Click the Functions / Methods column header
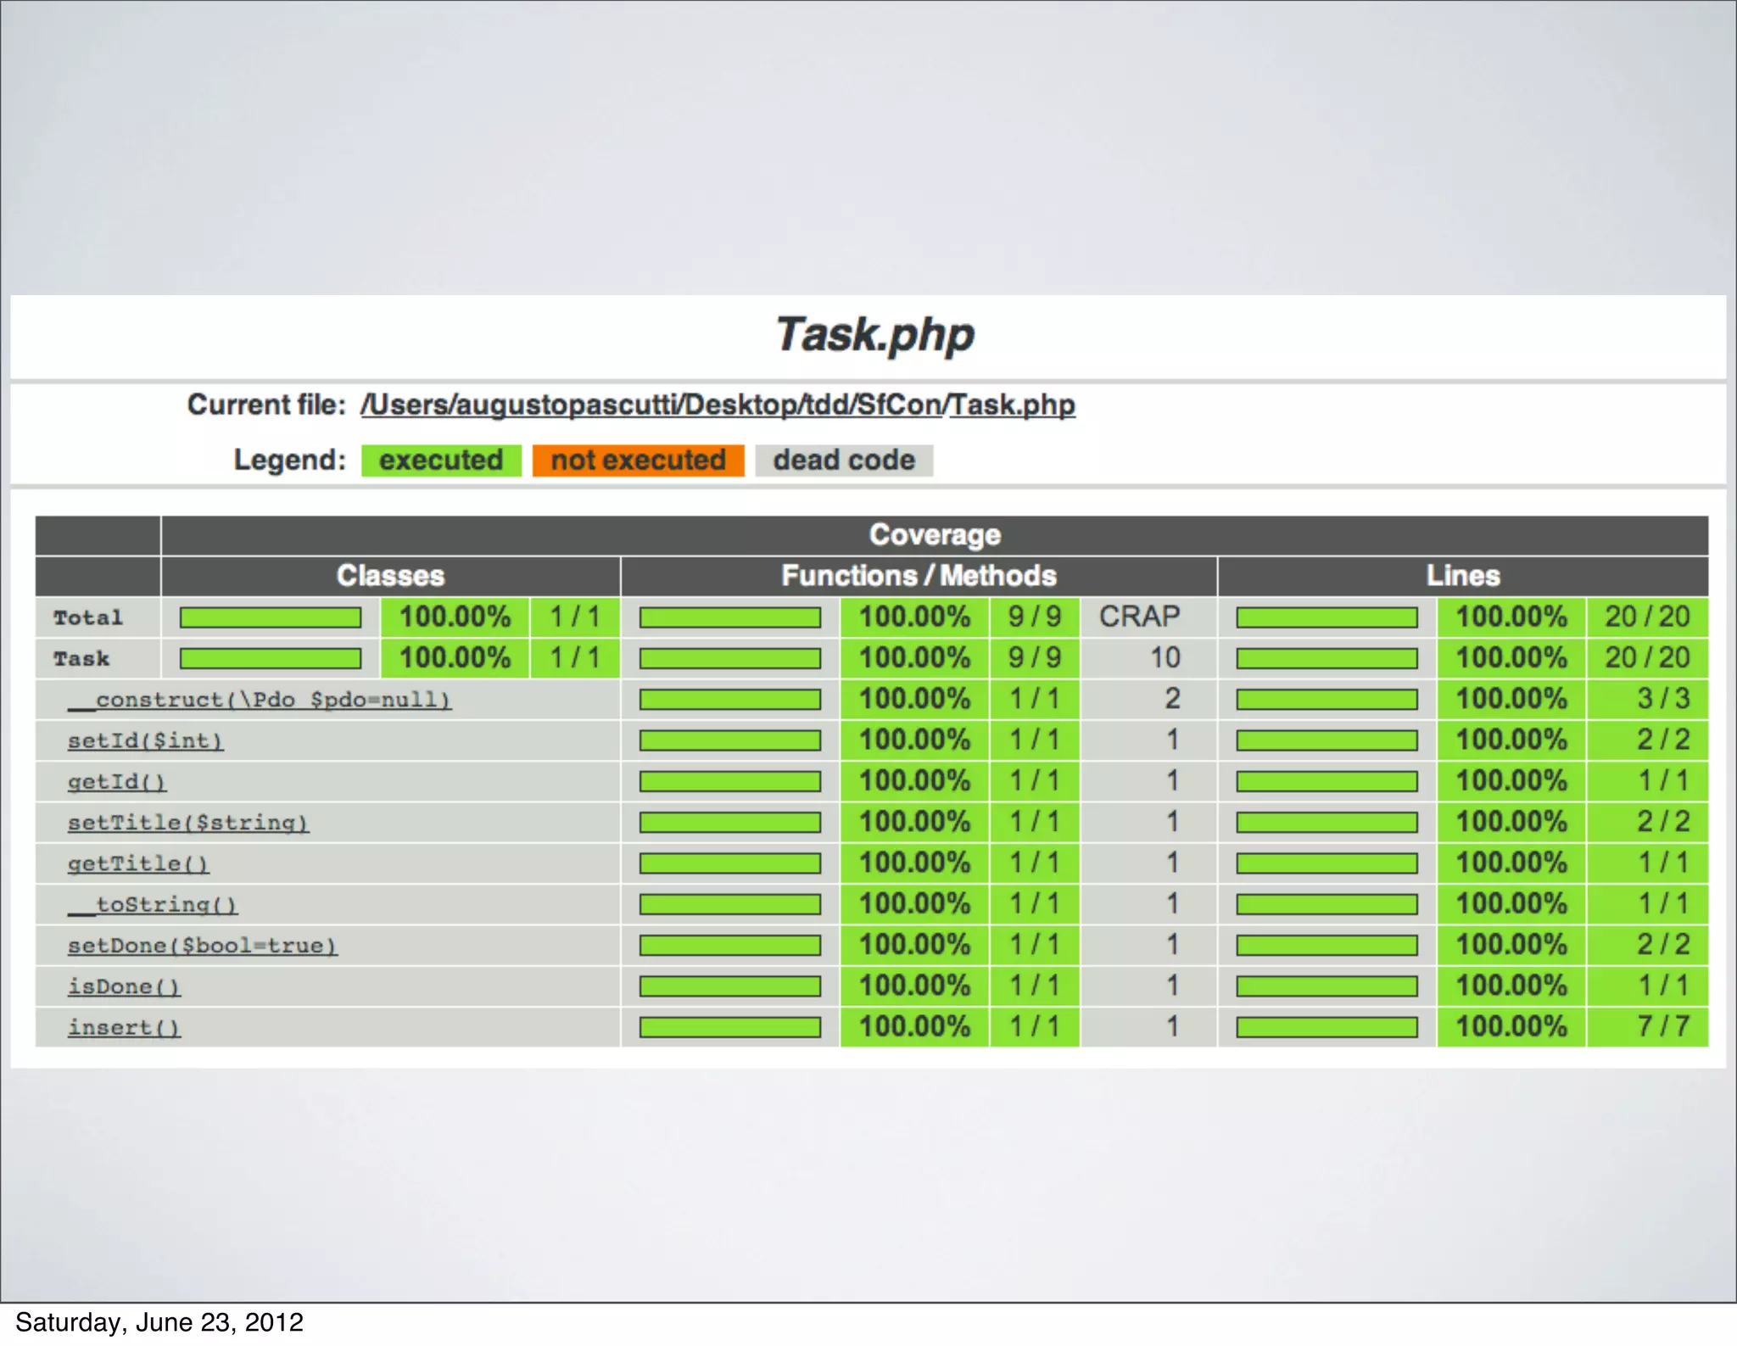 click(x=919, y=576)
